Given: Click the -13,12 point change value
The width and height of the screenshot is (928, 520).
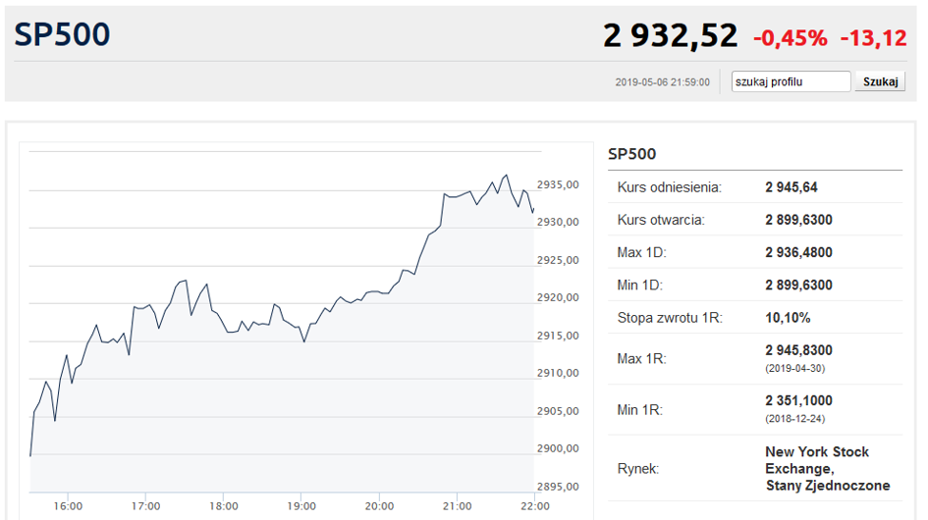Looking at the screenshot, I should point(874,38).
